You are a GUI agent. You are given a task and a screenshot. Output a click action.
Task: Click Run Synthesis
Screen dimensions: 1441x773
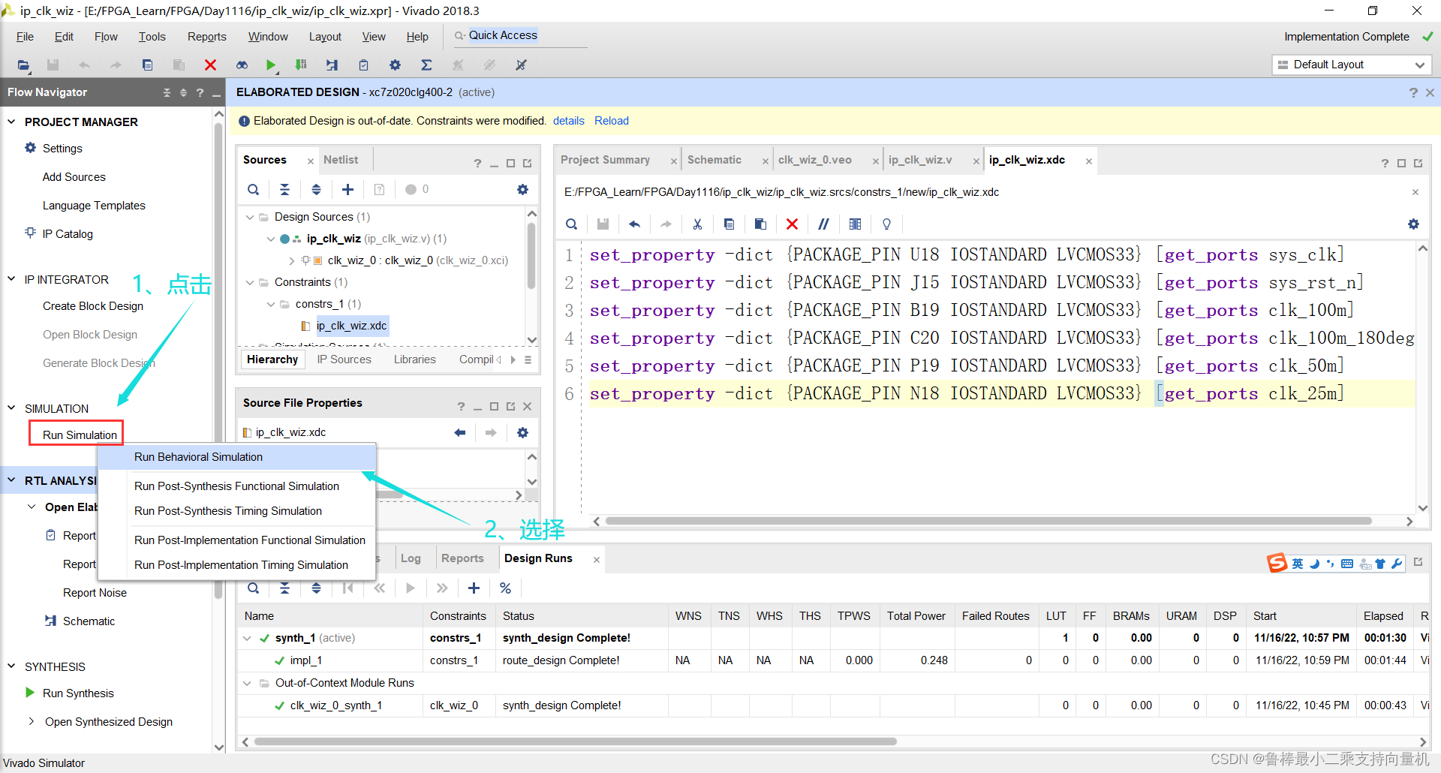point(78,693)
